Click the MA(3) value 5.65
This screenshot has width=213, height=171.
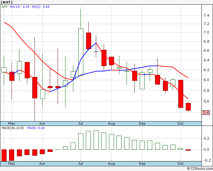46,7
